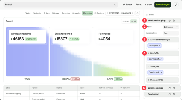182x100 pixels.
Task: Select the Yesterday range
Action: pos(37,13)
